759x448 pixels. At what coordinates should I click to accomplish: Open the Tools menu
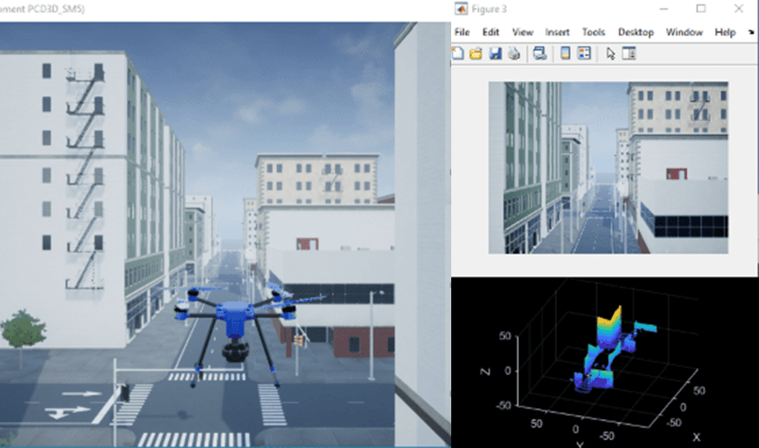click(x=594, y=32)
